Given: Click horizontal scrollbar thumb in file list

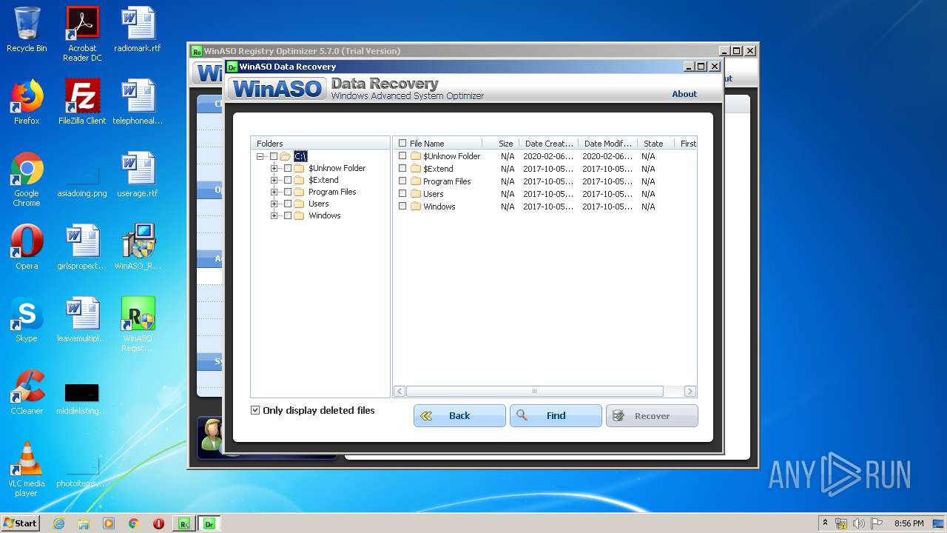Looking at the screenshot, I should click(x=534, y=392).
